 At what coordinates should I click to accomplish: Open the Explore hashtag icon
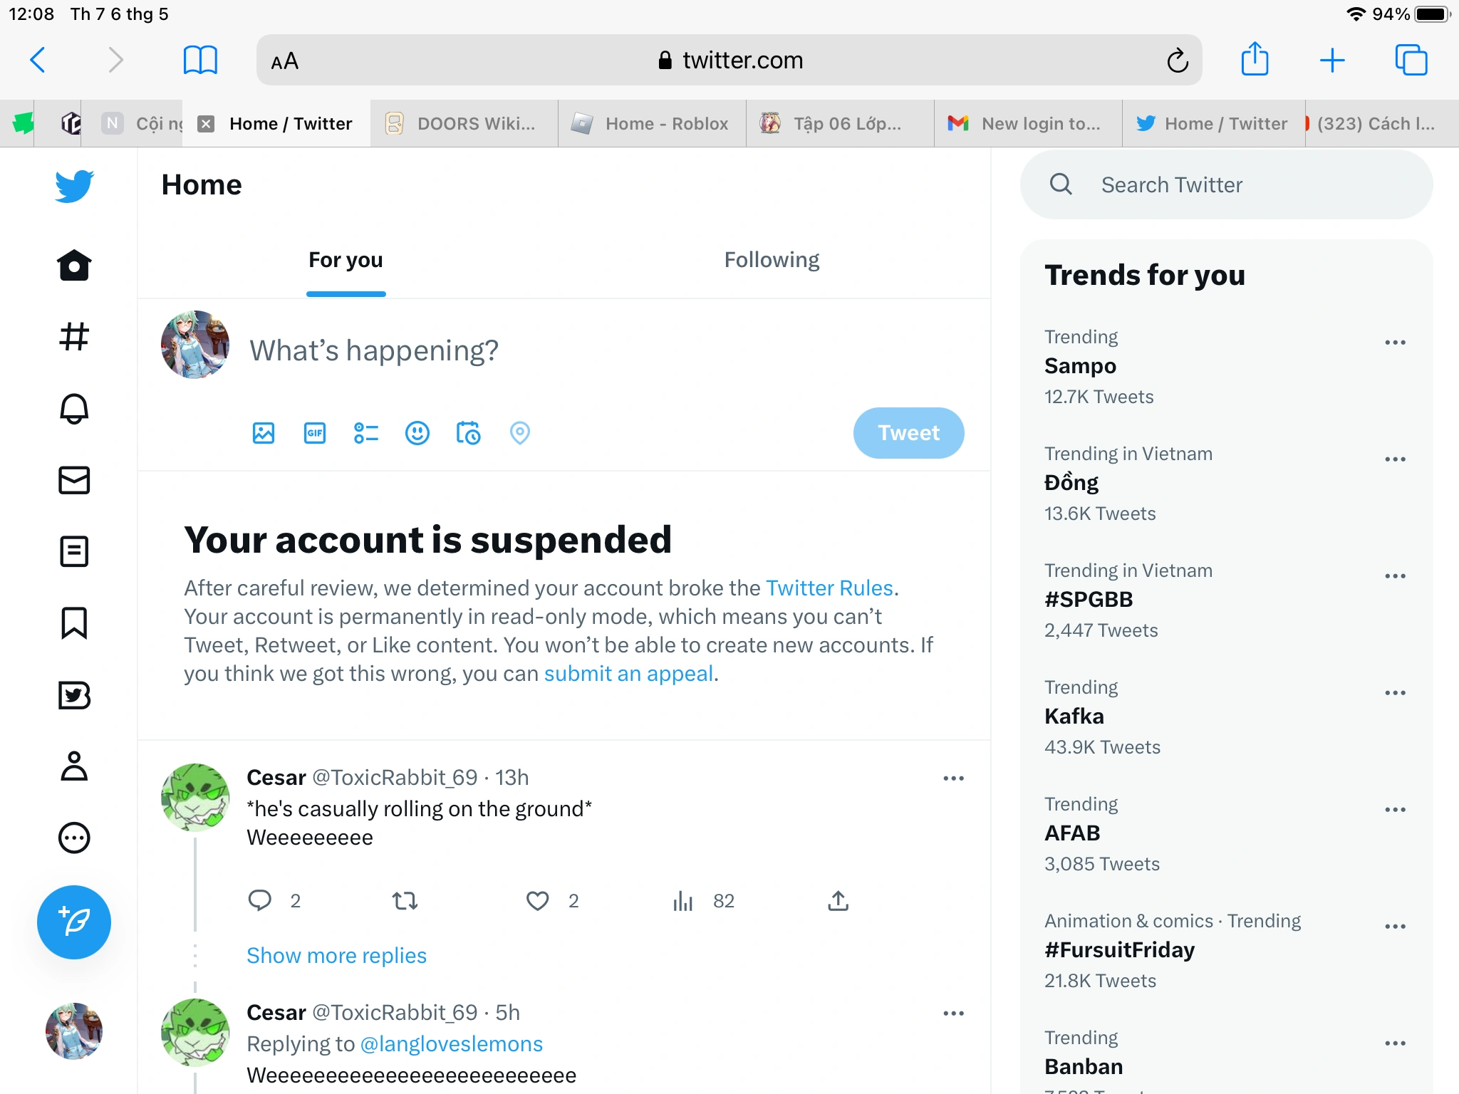click(74, 336)
